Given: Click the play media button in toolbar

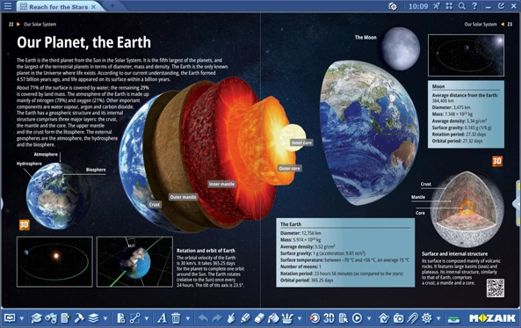Looking at the screenshot, I should (358, 318).
